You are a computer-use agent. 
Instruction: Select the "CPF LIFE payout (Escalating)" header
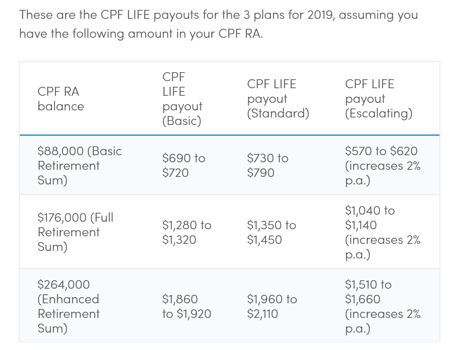378,99
